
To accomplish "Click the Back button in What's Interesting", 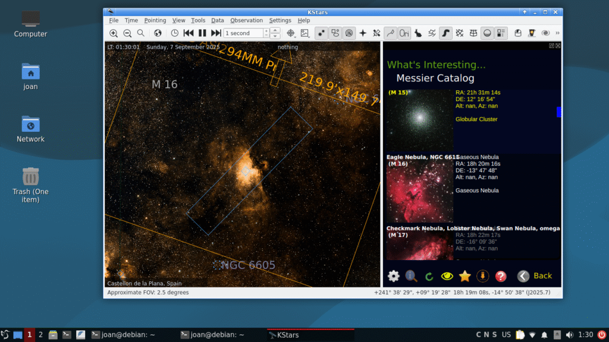I will (535, 276).
